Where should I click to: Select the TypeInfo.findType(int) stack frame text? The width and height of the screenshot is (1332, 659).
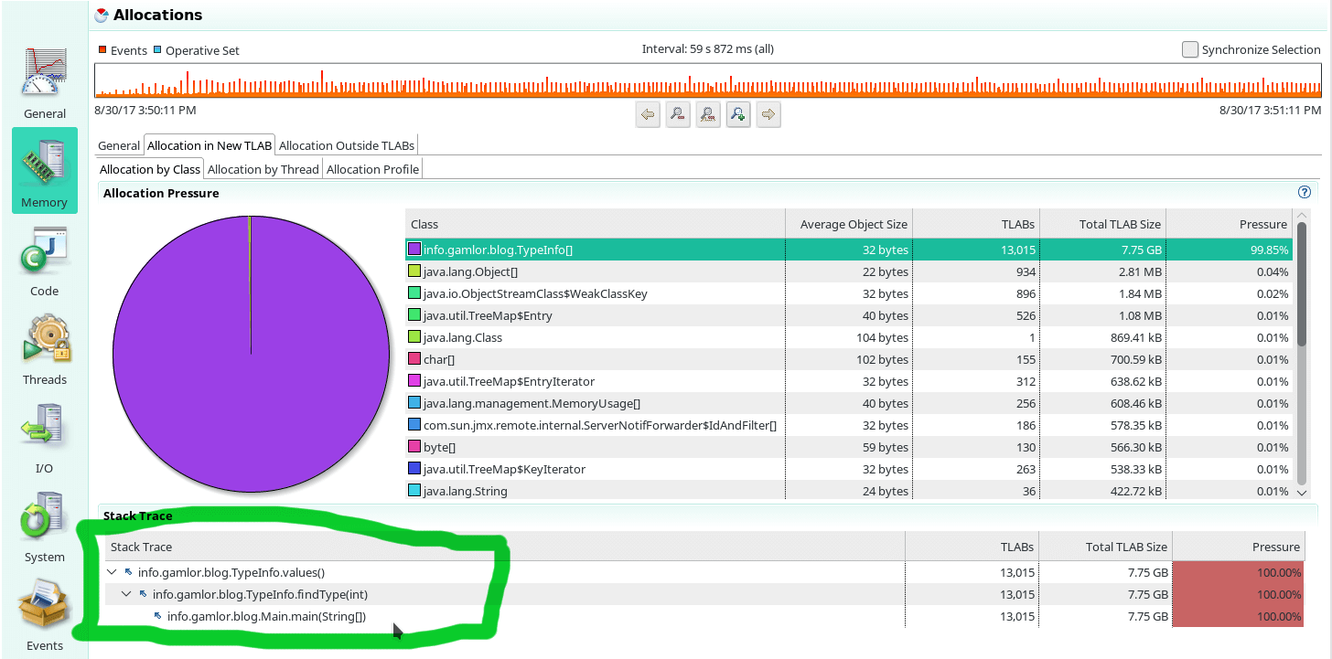[260, 594]
